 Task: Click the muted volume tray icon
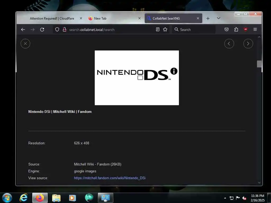244,198
